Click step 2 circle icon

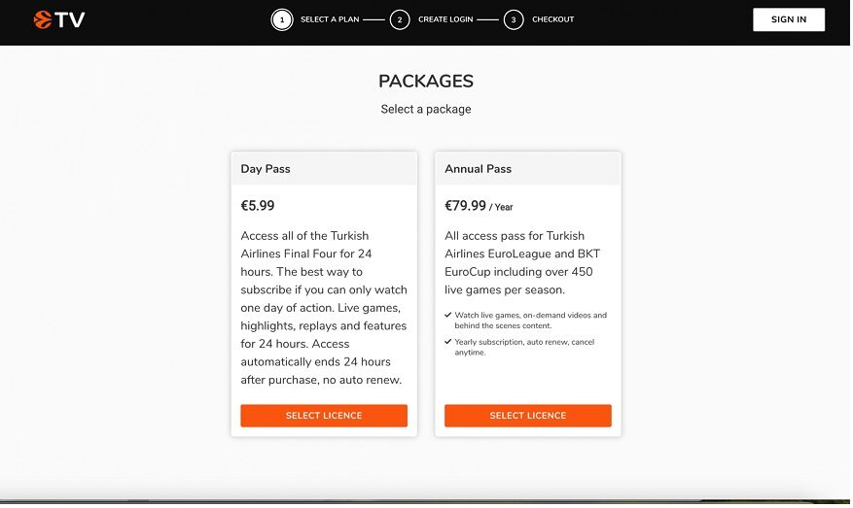tap(400, 19)
